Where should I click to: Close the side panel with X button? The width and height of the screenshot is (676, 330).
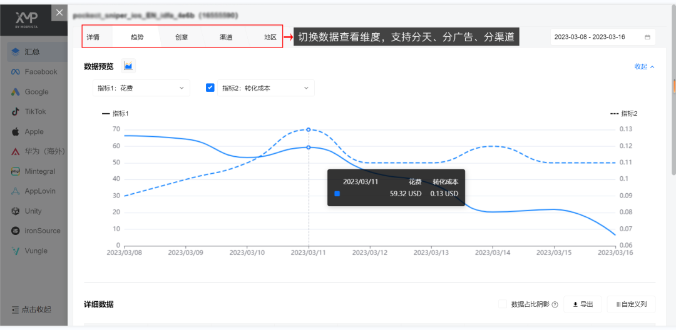pos(59,12)
